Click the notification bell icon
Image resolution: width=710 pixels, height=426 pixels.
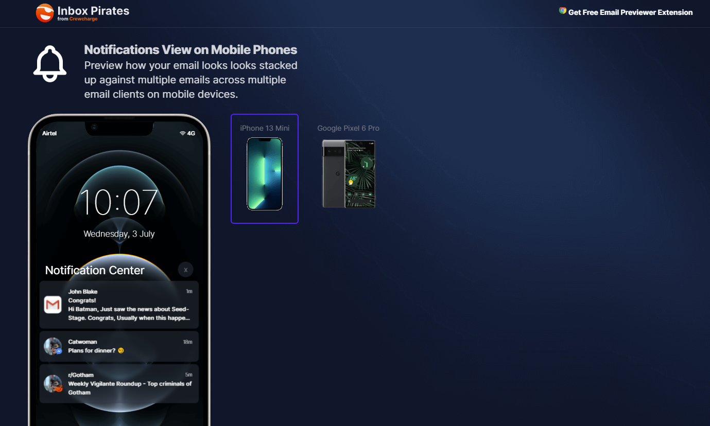coord(50,64)
